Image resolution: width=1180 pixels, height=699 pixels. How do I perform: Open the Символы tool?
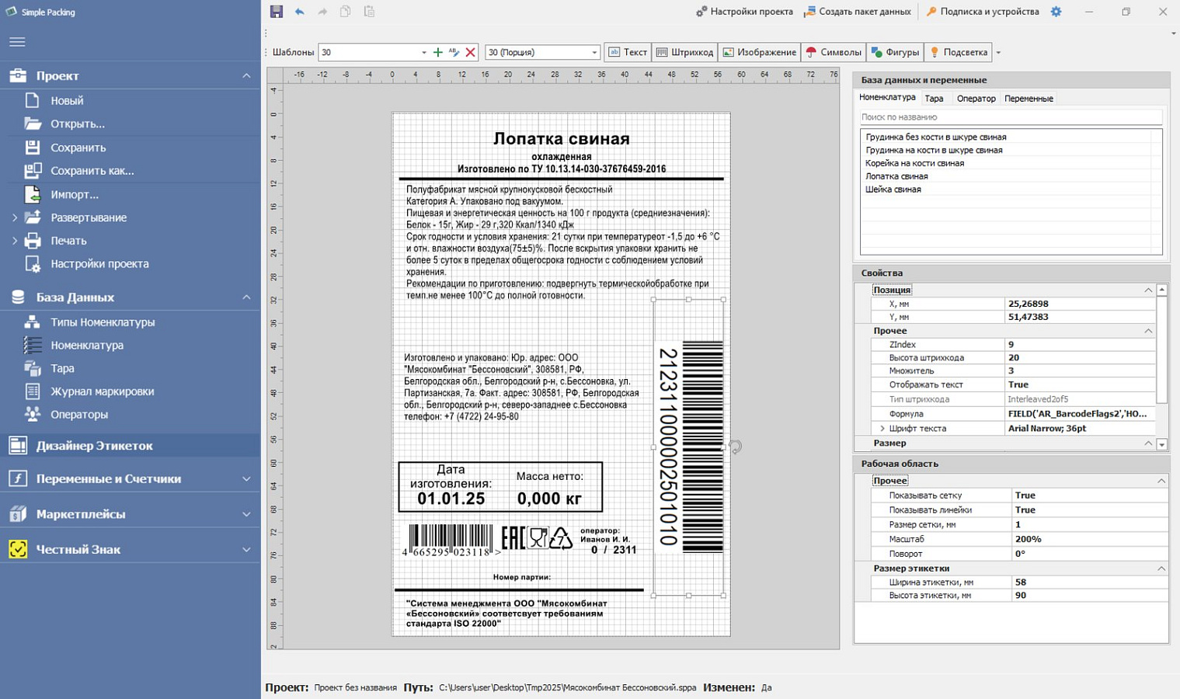pyautogui.click(x=834, y=52)
